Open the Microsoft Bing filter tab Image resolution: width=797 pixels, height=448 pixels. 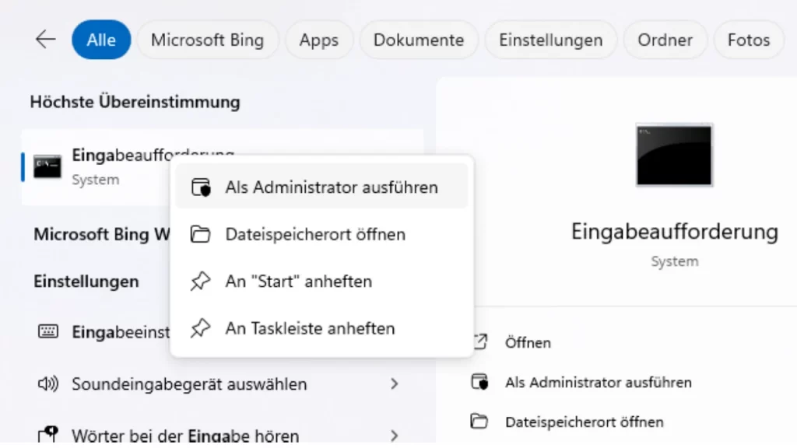(207, 40)
